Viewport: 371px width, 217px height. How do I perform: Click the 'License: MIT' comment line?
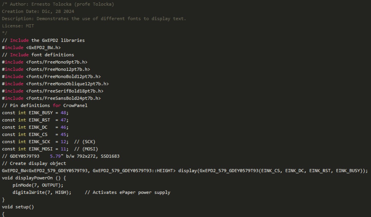[18, 26]
